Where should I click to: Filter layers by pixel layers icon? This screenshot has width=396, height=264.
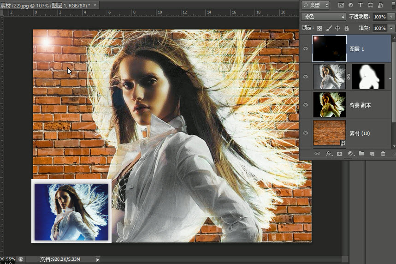point(341,5)
